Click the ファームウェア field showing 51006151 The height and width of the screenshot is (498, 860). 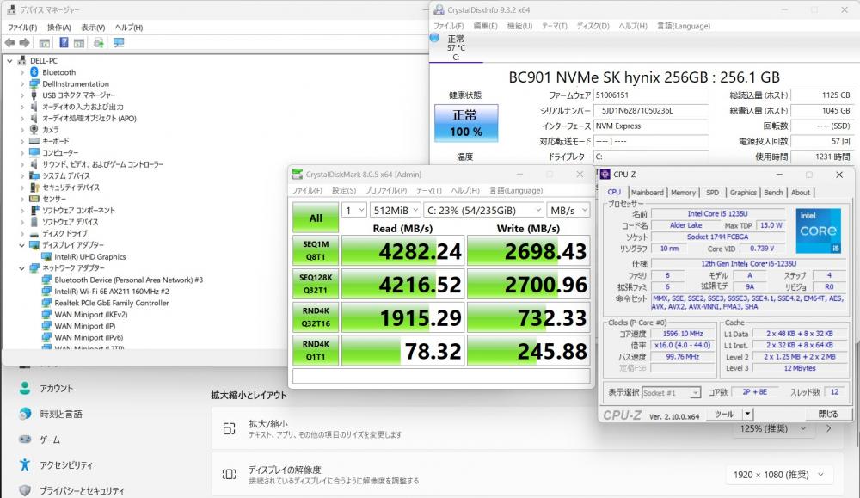[x=651, y=95]
